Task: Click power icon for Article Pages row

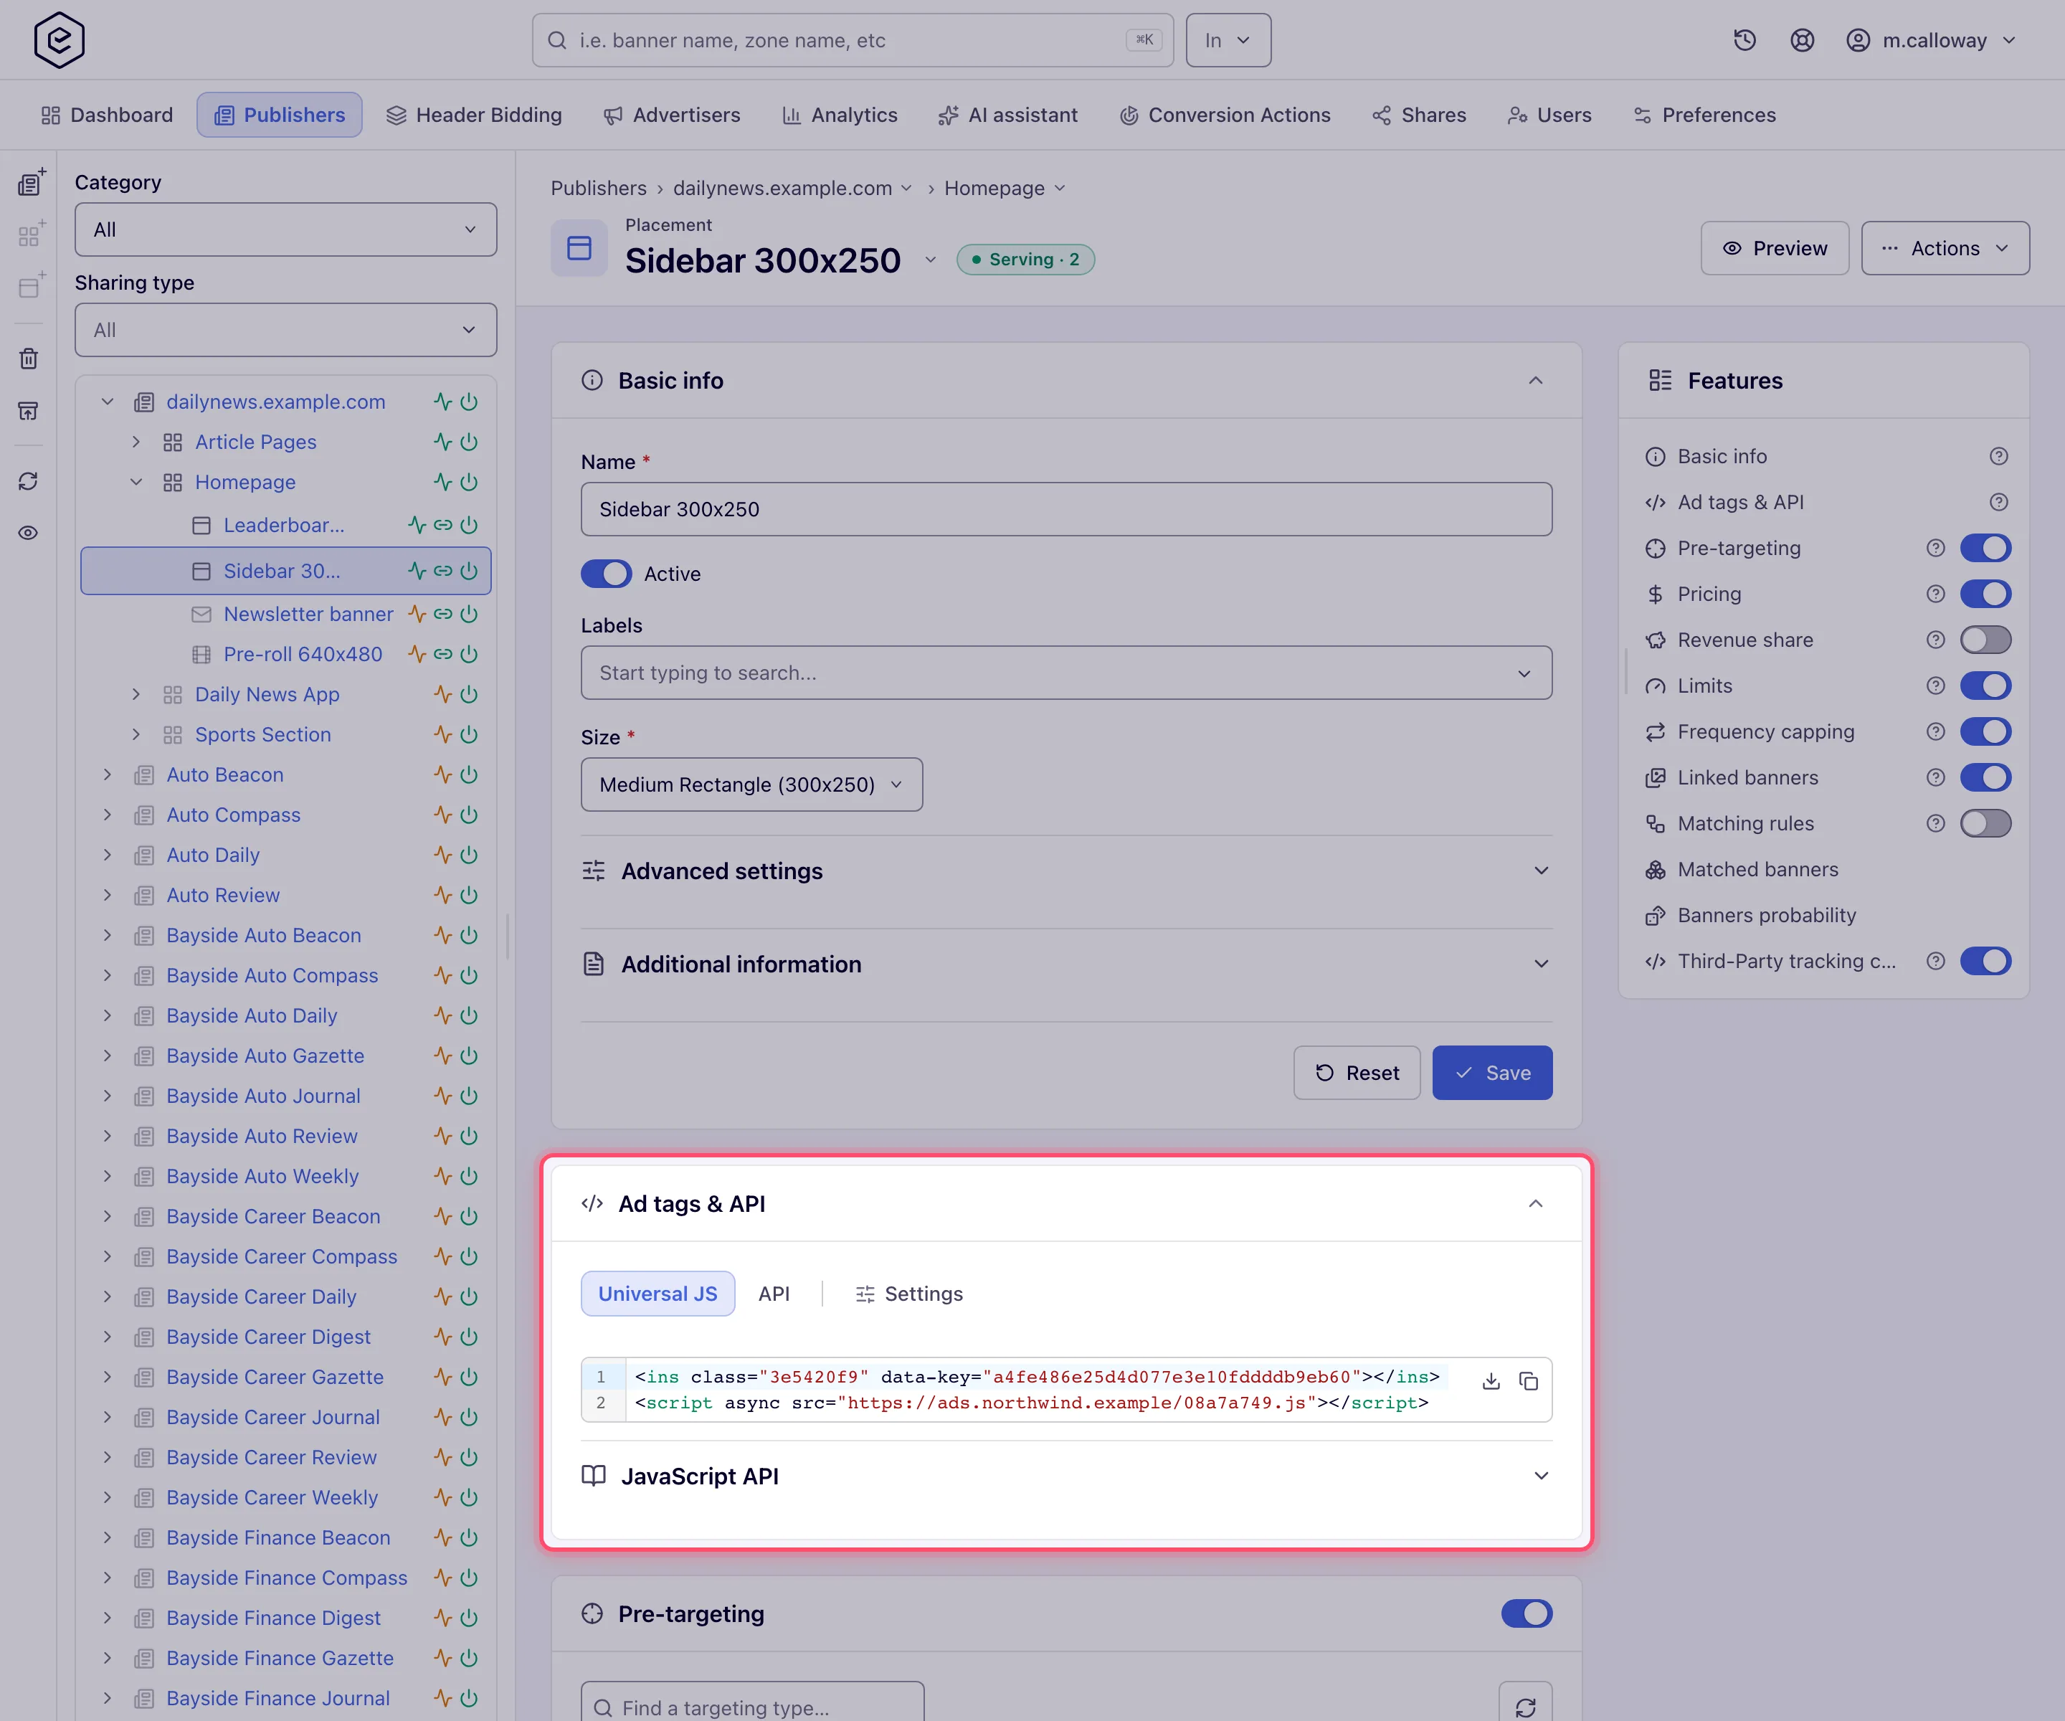Action: click(x=469, y=442)
